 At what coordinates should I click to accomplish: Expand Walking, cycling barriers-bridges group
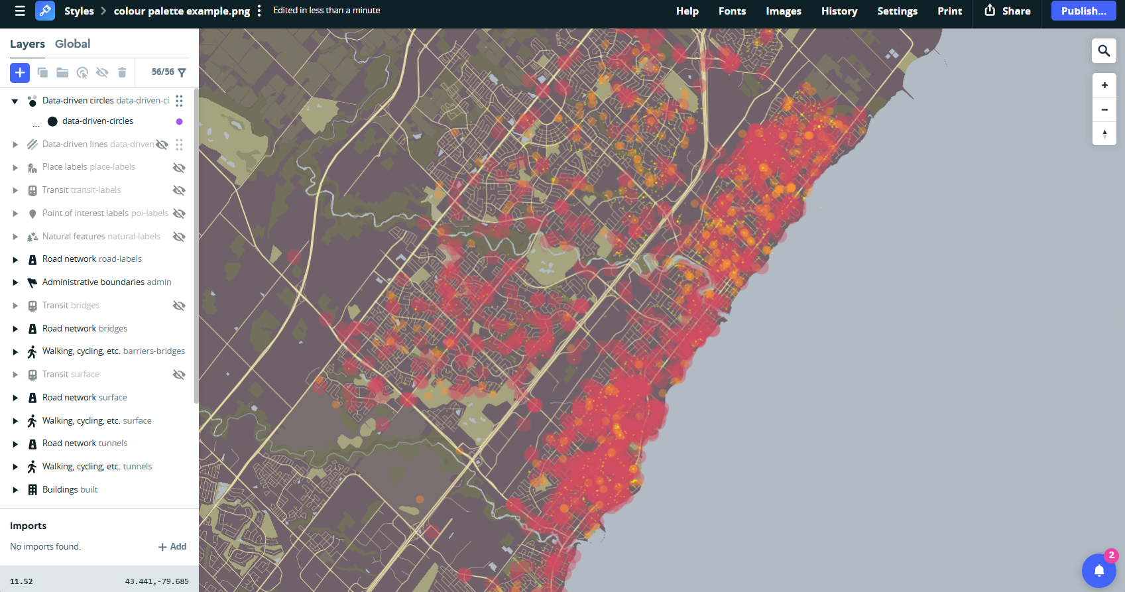(x=15, y=352)
